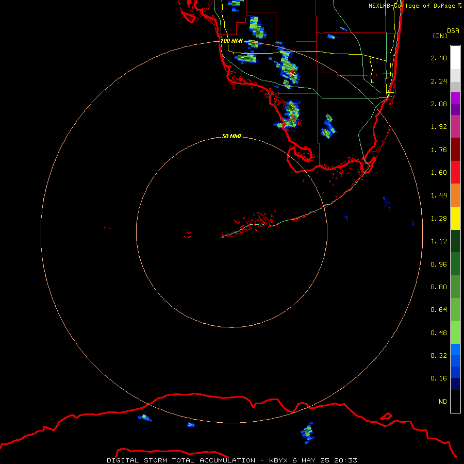464x464 pixels.
Task: Click the 1.12 legend value
Action: pos(439,241)
